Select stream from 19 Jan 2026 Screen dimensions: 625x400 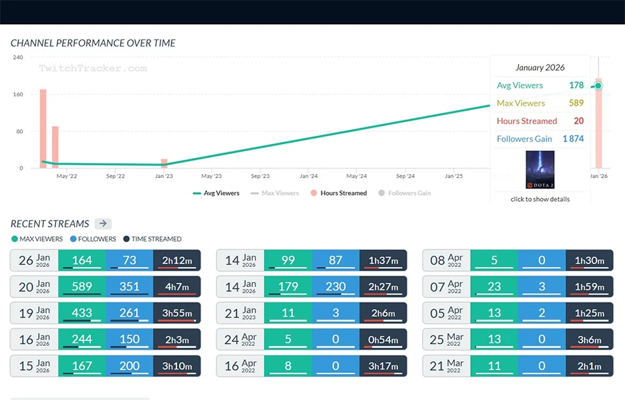click(35, 313)
